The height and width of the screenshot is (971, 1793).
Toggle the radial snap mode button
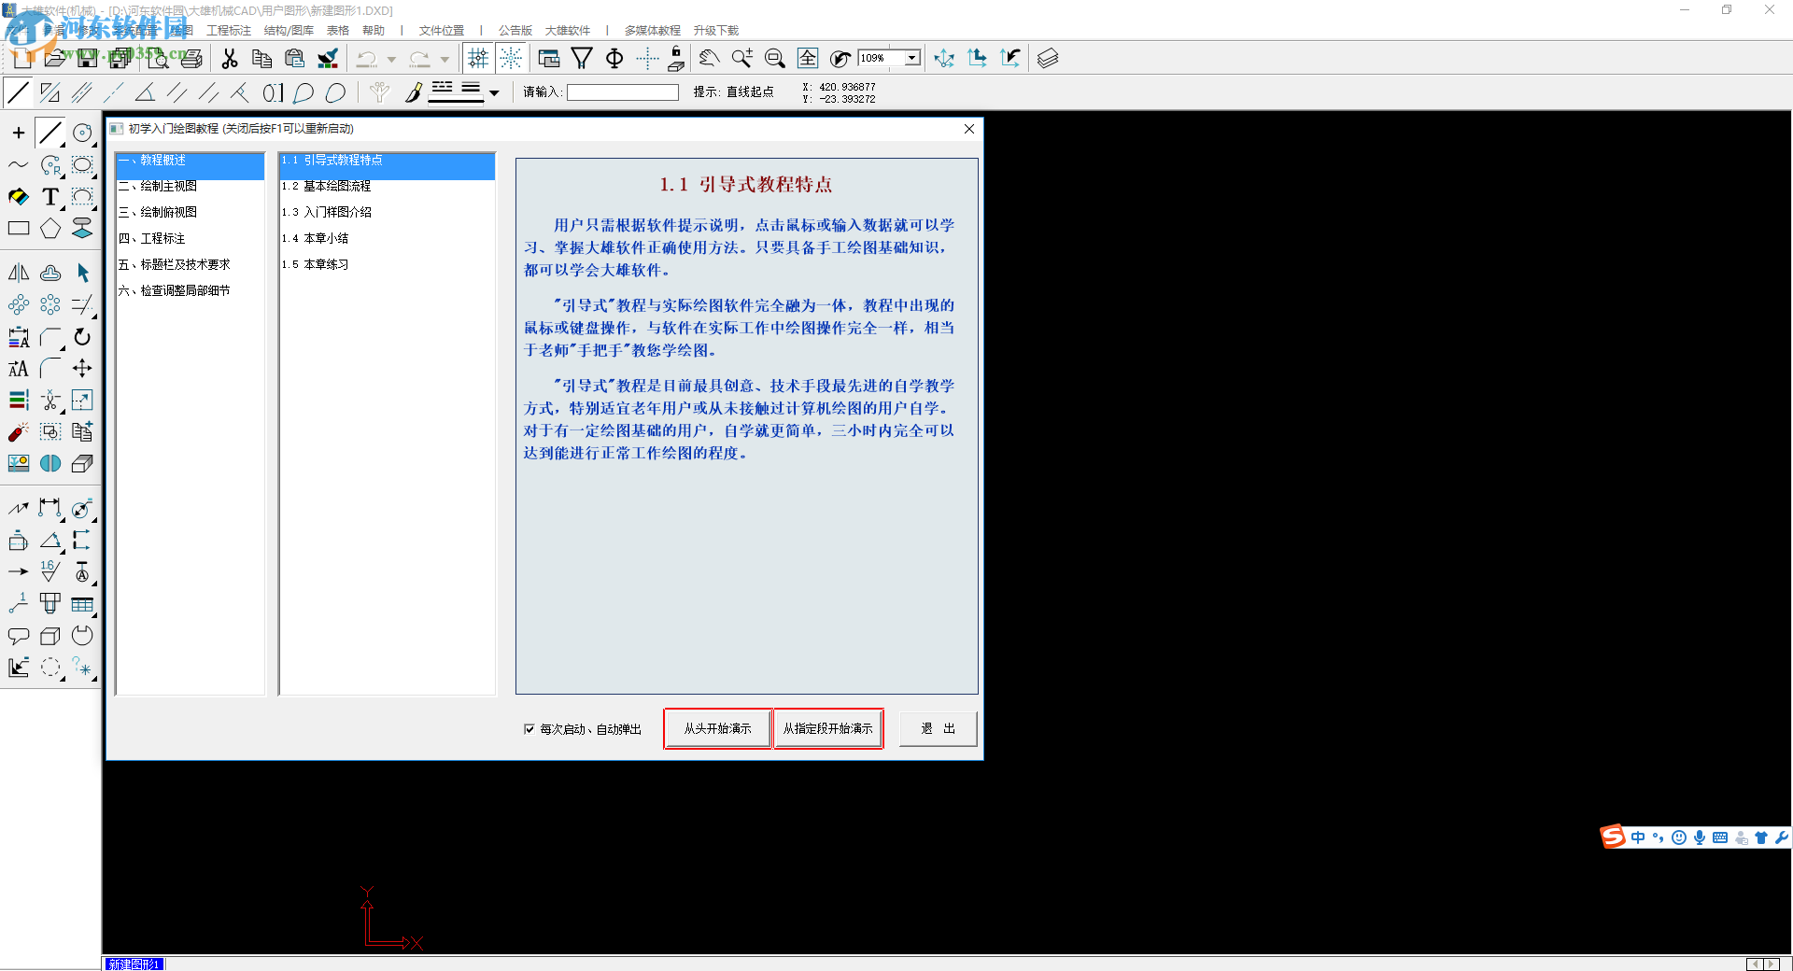click(x=512, y=58)
